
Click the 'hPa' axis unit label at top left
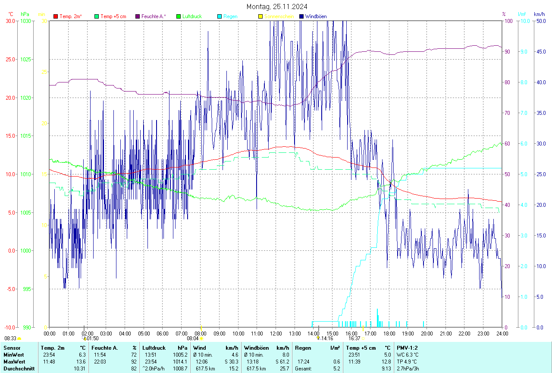coord(25,14)
